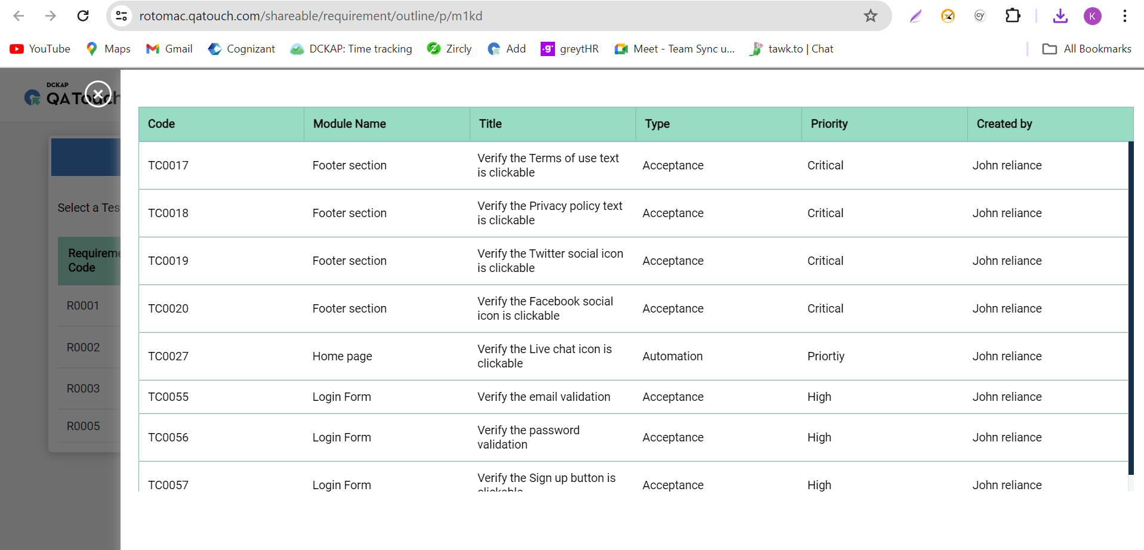
Task: Click High priority in TC0056 row
Action: [819, 438]
